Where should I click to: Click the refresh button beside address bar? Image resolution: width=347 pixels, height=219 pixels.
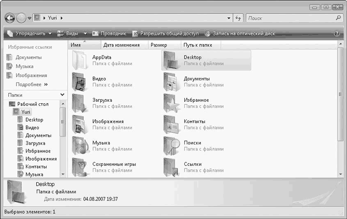[238, 18]
